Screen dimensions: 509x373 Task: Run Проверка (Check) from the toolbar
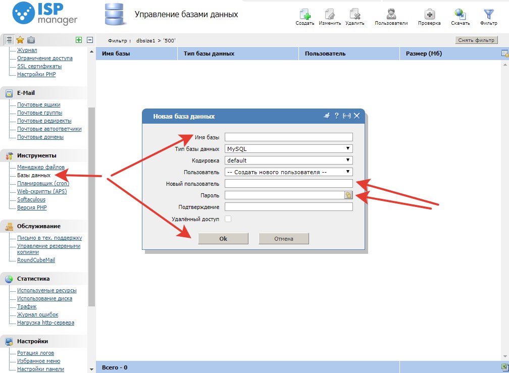(x=429, y=14)
